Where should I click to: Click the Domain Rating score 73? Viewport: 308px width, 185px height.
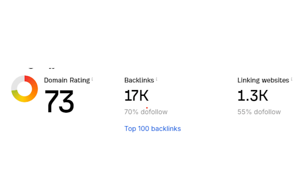pyautogui.click(x=59, y=101)
